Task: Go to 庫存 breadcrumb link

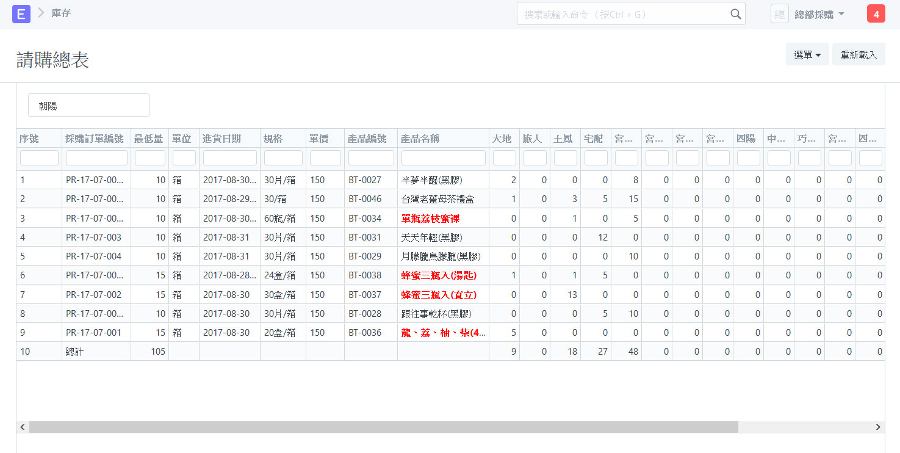Action: point(61,13)
